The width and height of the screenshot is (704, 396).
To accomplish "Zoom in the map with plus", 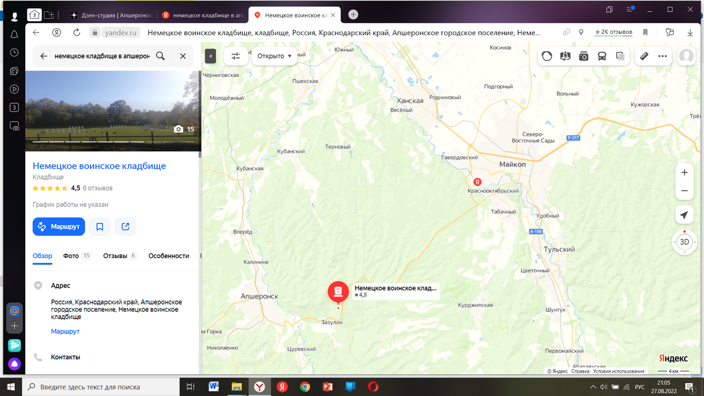I will [684, 172].
